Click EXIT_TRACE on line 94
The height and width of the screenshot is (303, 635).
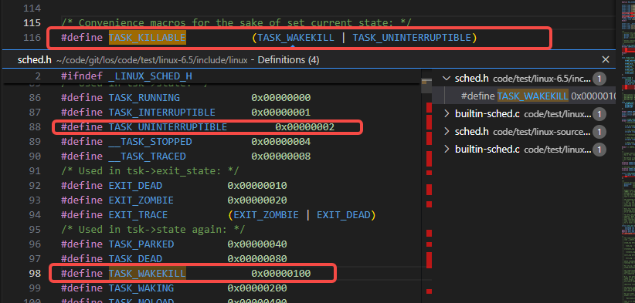pyautogui.click(x=138, y=215)
